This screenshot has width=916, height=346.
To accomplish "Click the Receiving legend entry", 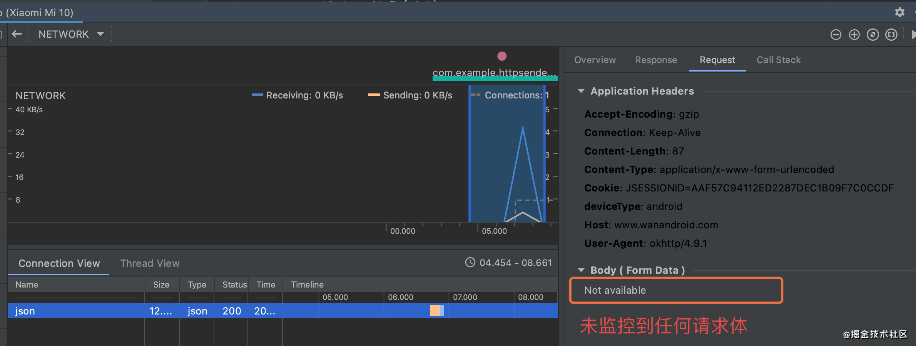I will click(297, 95).
